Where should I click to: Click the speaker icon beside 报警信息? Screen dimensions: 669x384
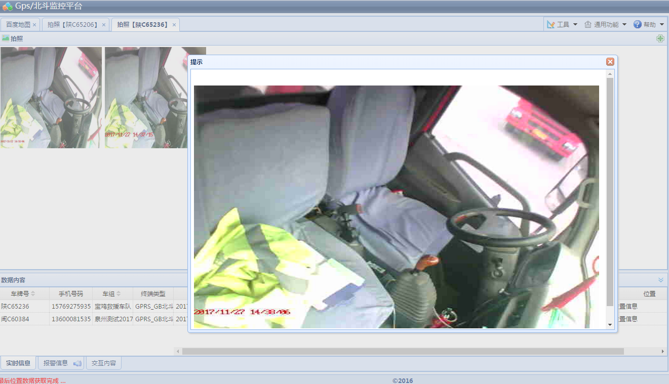coord(77,363)
